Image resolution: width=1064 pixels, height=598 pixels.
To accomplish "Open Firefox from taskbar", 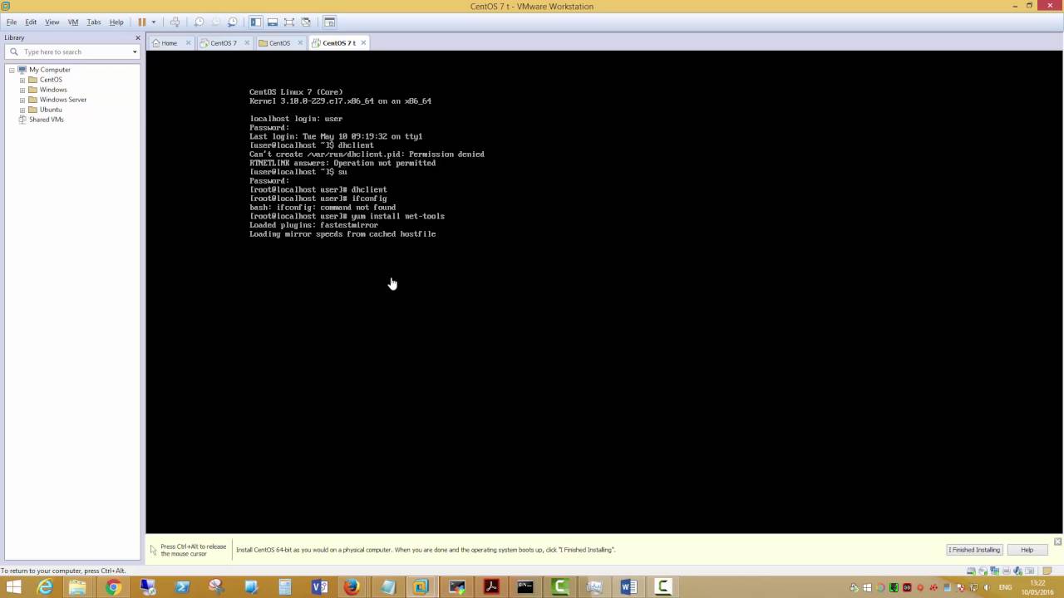I will click(x=352, y=587).
